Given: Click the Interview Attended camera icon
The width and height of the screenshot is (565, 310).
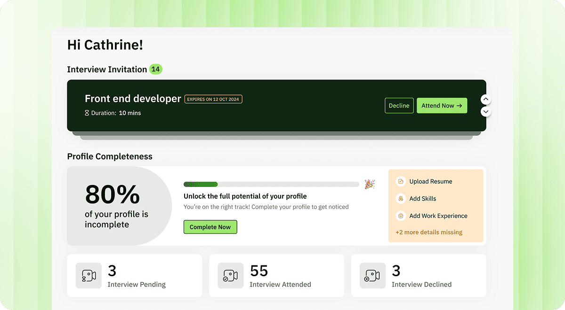Looking at the screenshot, I should pos(231,276).
